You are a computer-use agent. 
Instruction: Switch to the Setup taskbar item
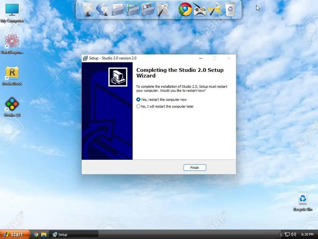[74, 235]
